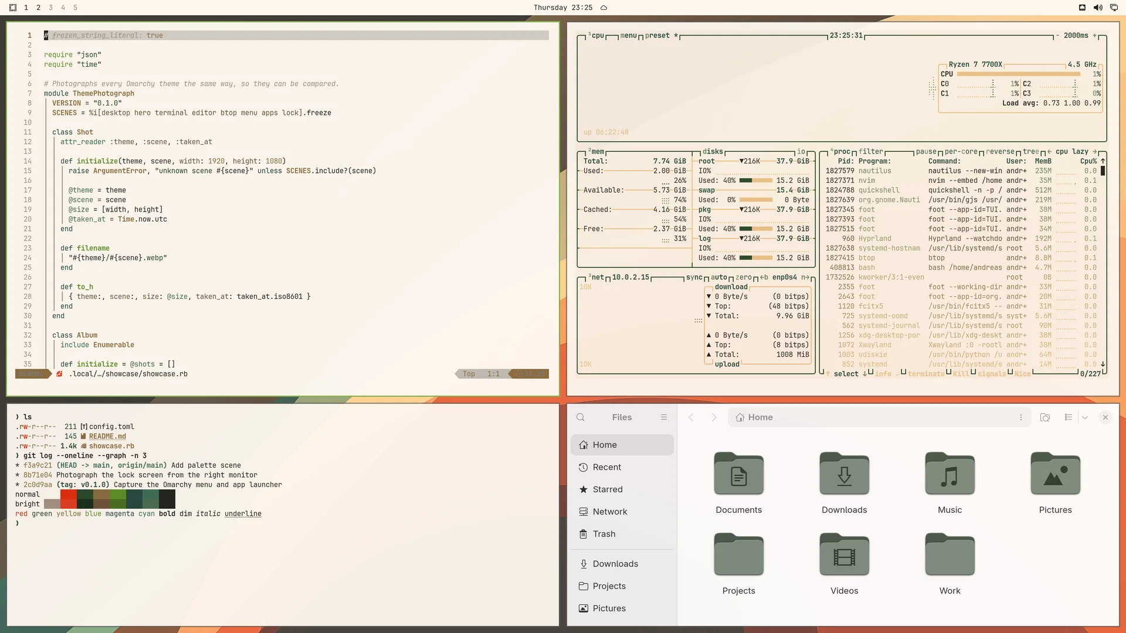Open the Files hamburger main menu

[664, 417]
